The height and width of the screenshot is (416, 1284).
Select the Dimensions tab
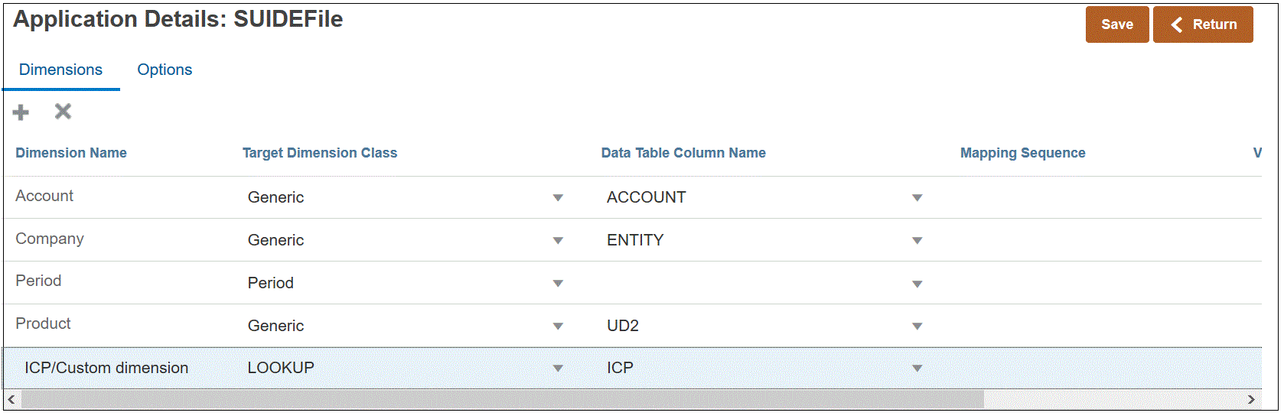(60, 70)
